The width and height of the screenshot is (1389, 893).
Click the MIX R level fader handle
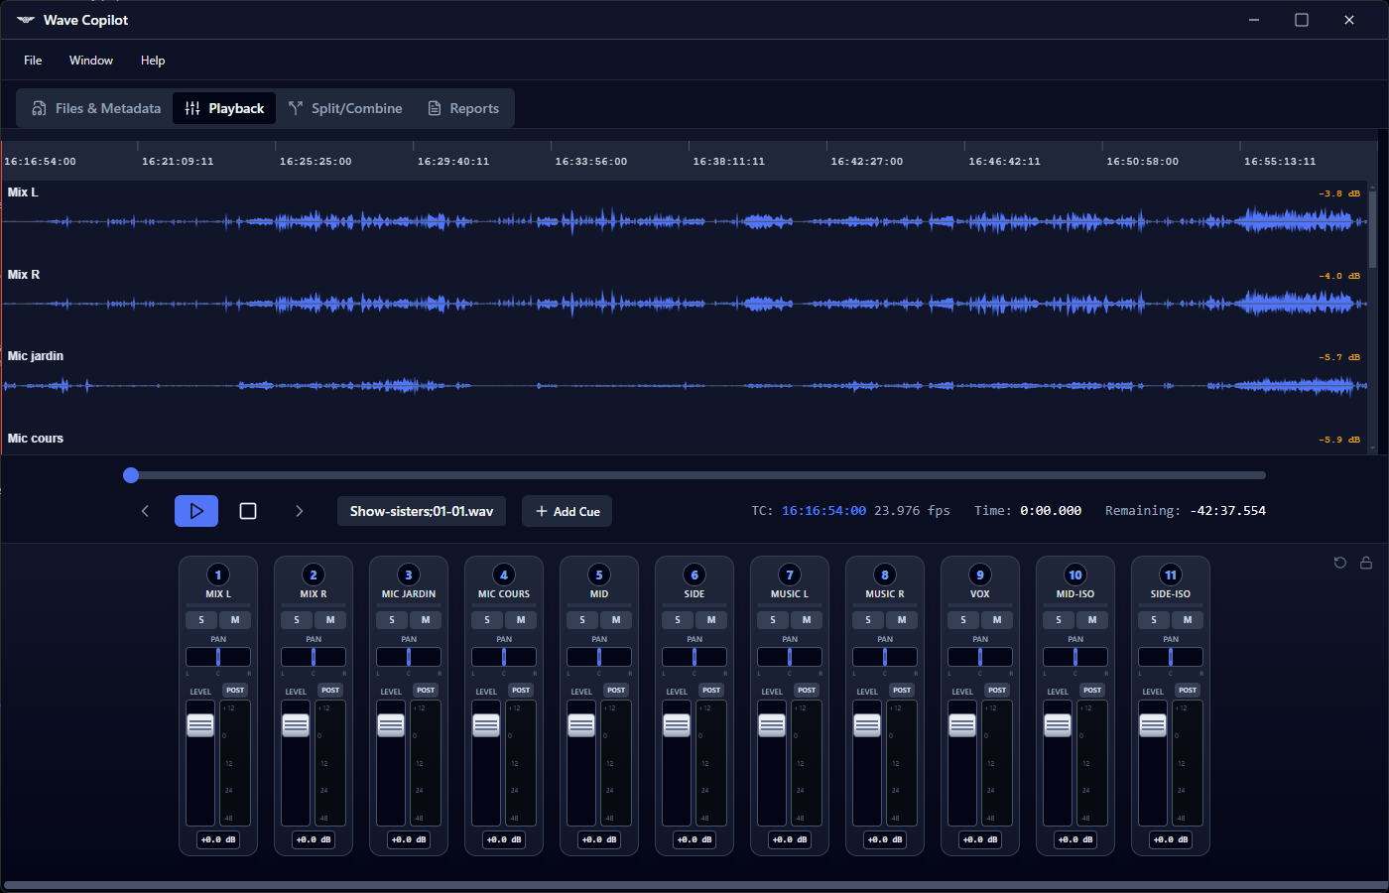[296, 725]
